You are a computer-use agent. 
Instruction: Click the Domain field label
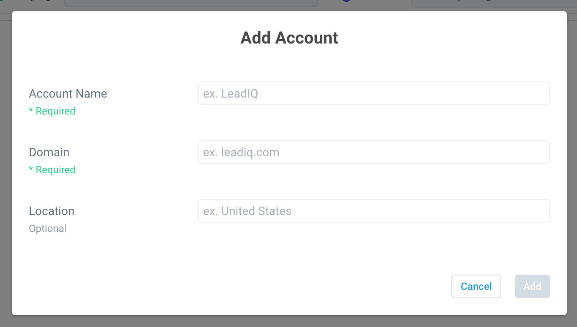point(49,152)
